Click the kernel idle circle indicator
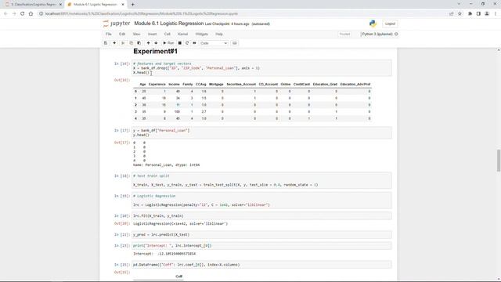This screenshot has height=282, width=501. [396, 34]
